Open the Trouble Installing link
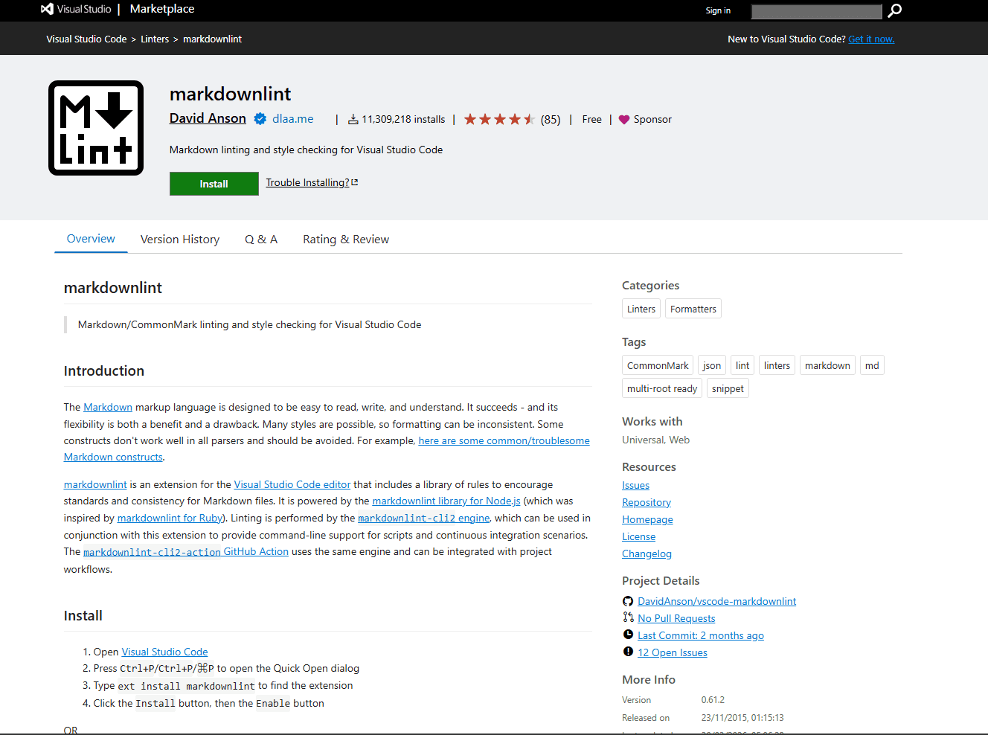This screenshot has height=735, width=988. (307, 182)
